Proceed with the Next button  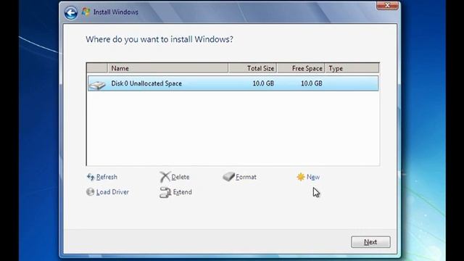pos(370,241)
